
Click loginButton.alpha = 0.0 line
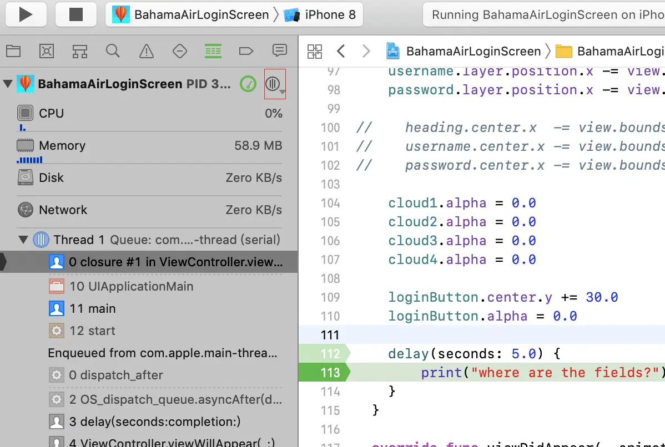click(x=482, y=316)
